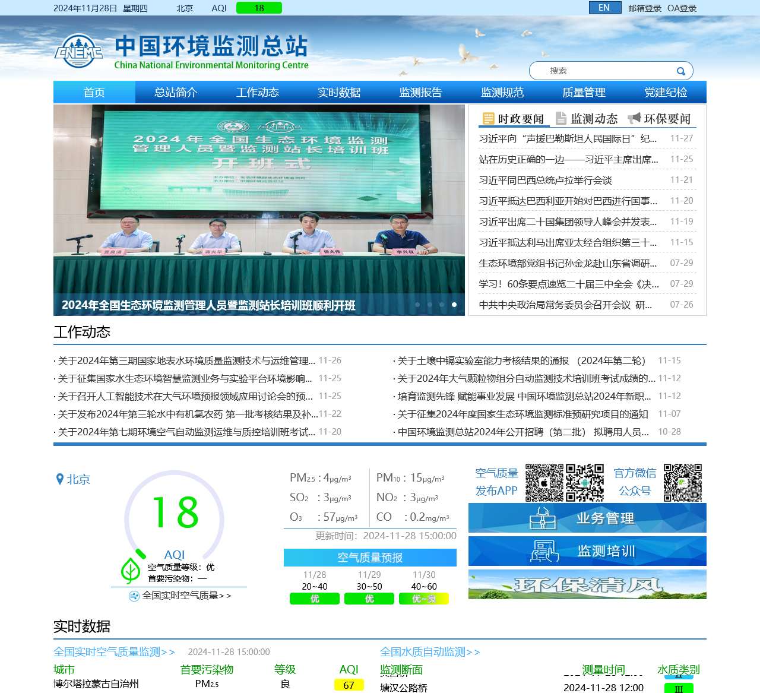Switch to the 监测动态 news tab
760x693 pixels.
click(x=594, y=119)
